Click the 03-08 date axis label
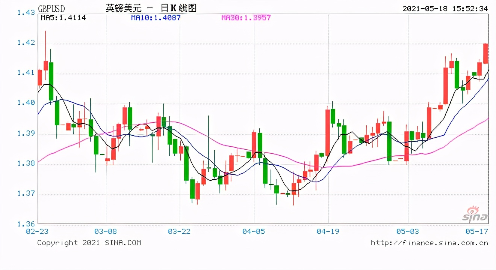Image resolution: width=496 pixels, height=270 pixels. [x=106, y=231]
